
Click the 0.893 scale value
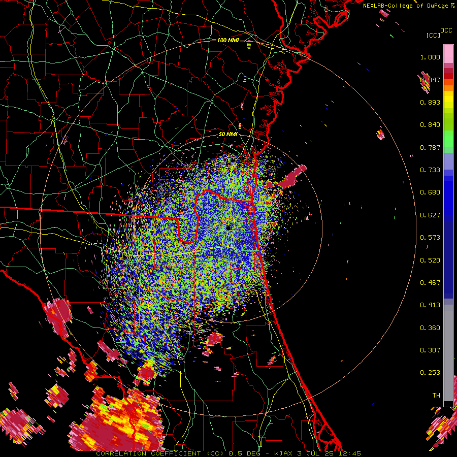430,102
